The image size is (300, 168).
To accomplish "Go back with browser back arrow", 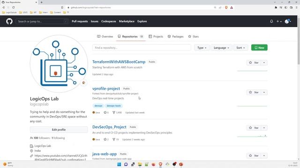I will click(x=3, y=7).
